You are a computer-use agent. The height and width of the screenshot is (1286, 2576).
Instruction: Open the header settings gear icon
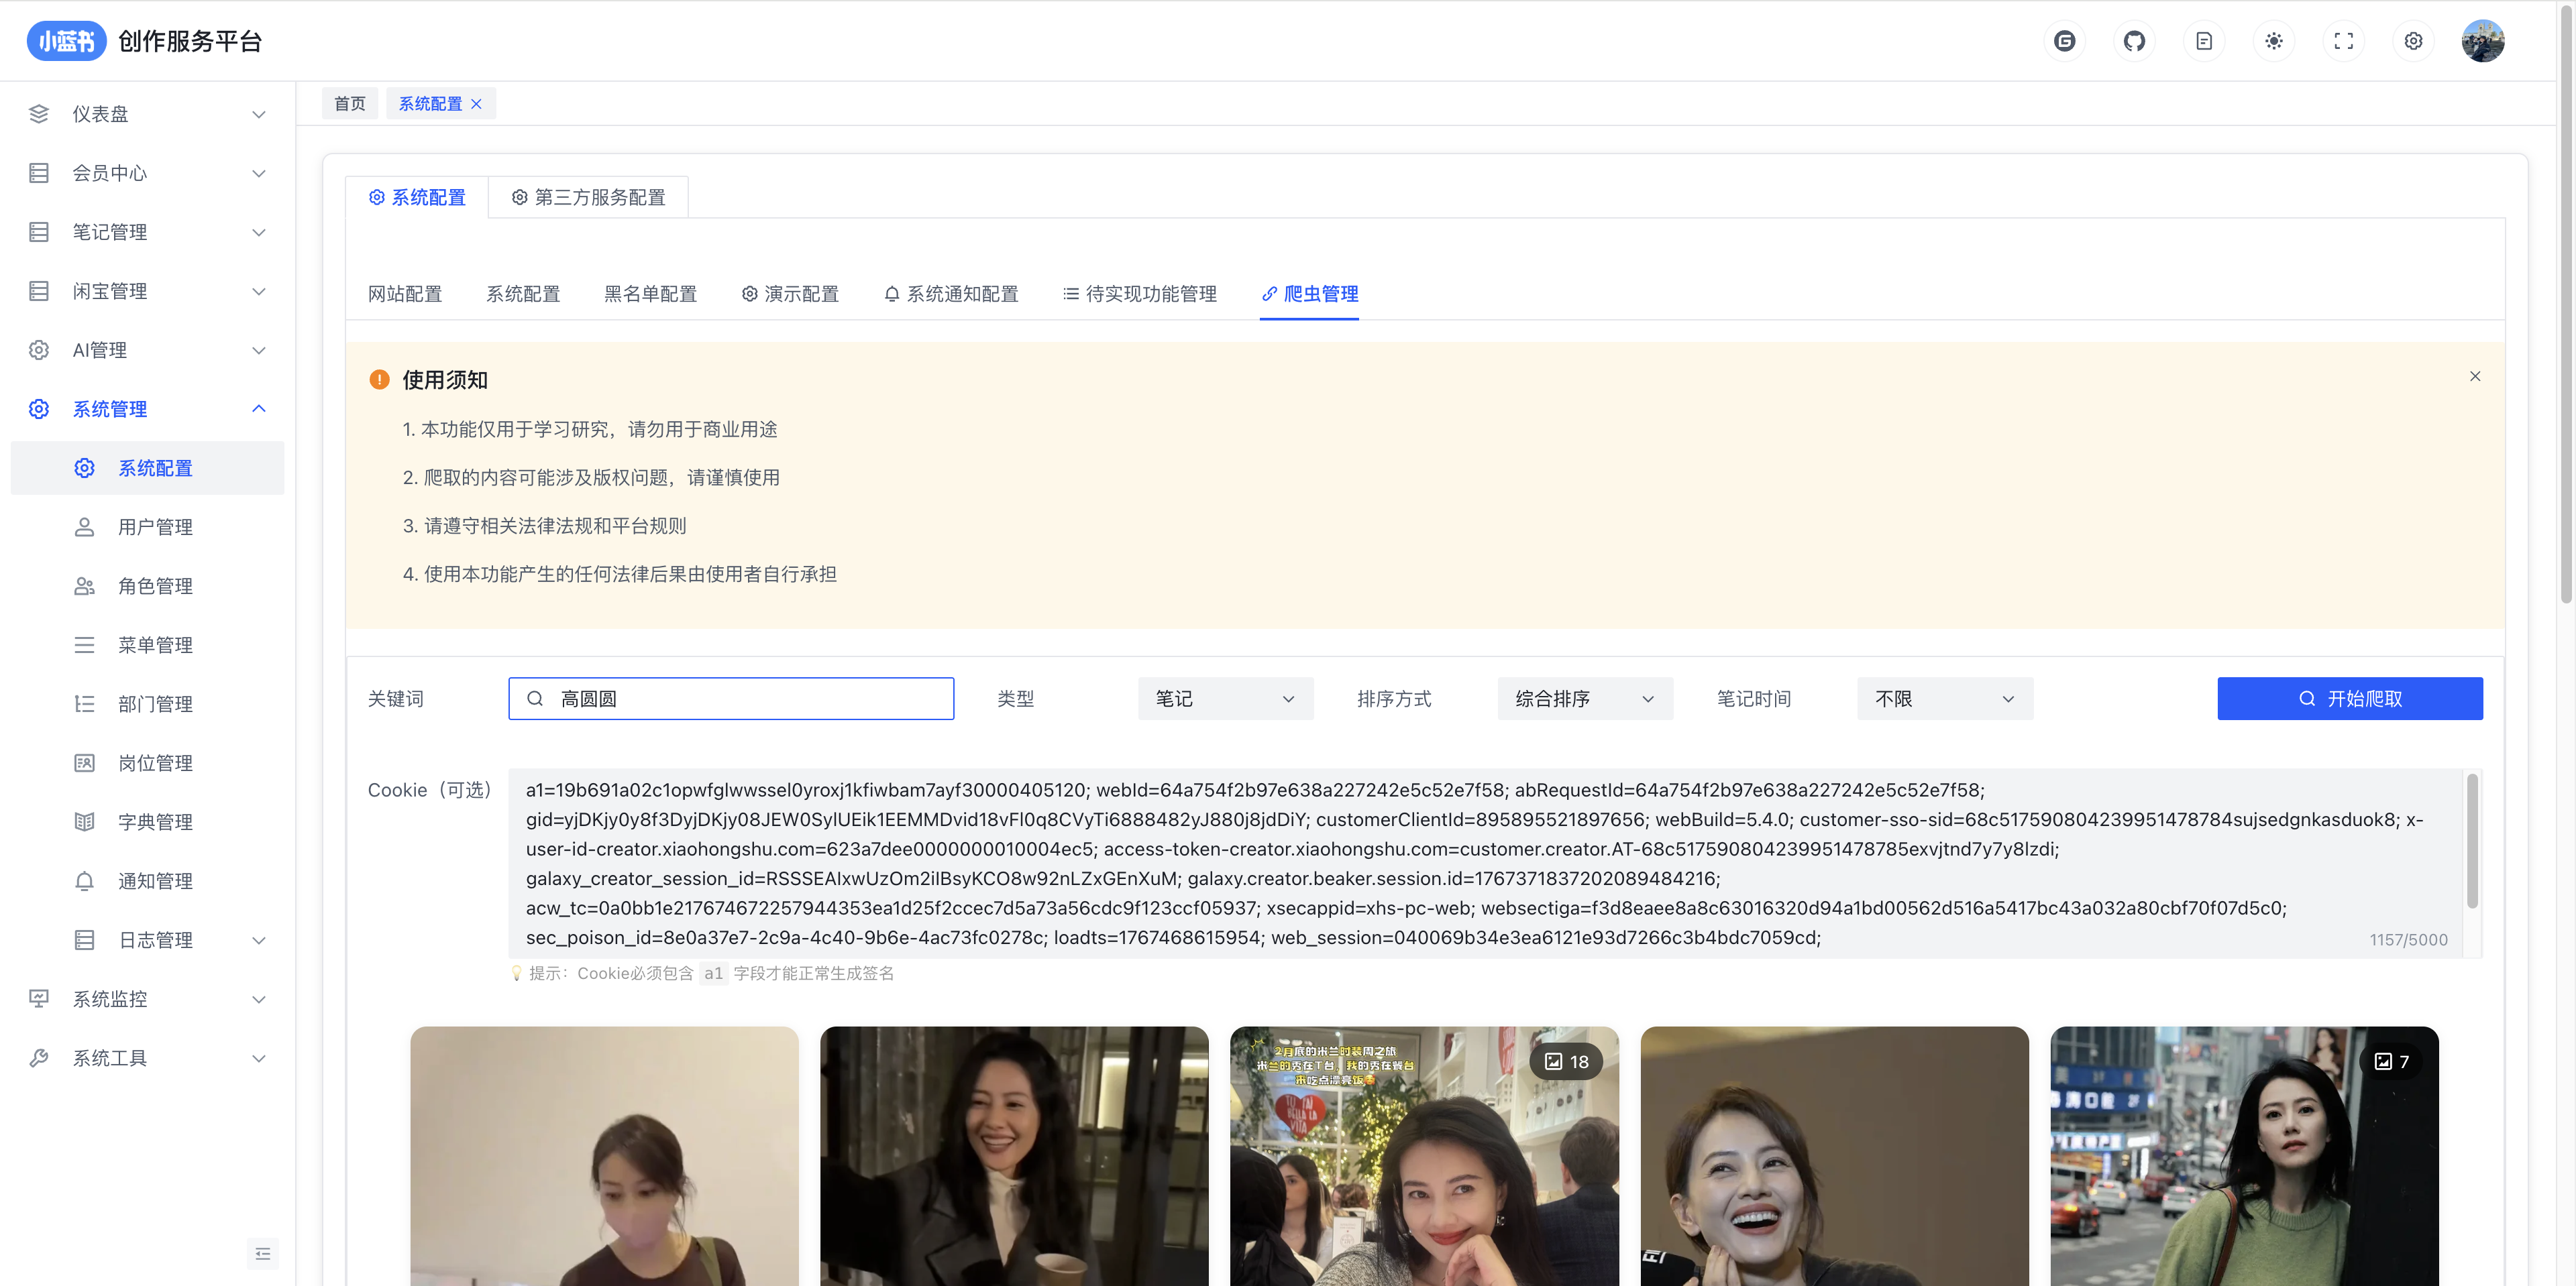[2413, 41]
